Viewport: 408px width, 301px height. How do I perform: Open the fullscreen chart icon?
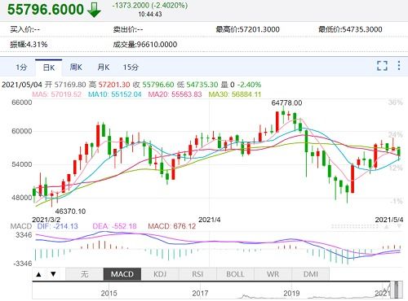point(382,66)
